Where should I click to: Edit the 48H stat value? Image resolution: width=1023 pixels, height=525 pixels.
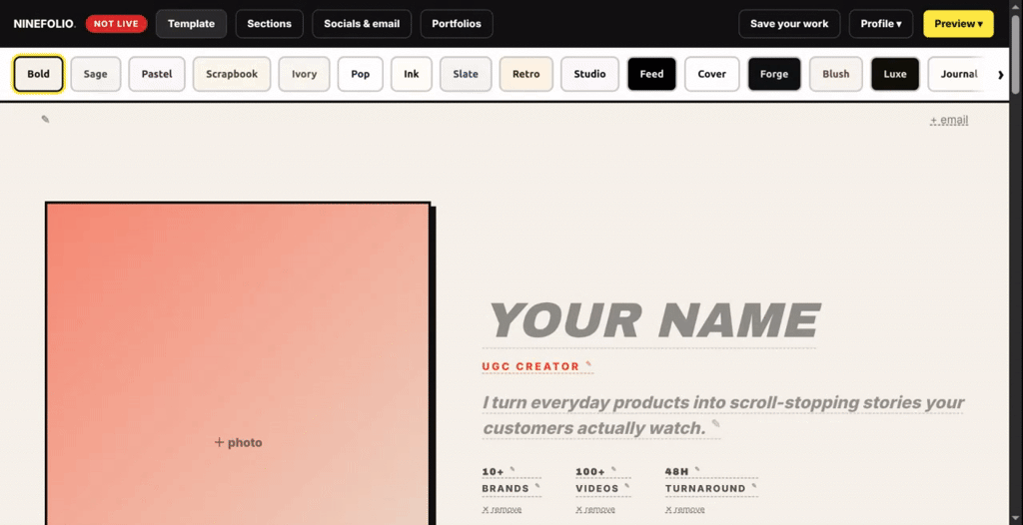click(x=677, y=471)
